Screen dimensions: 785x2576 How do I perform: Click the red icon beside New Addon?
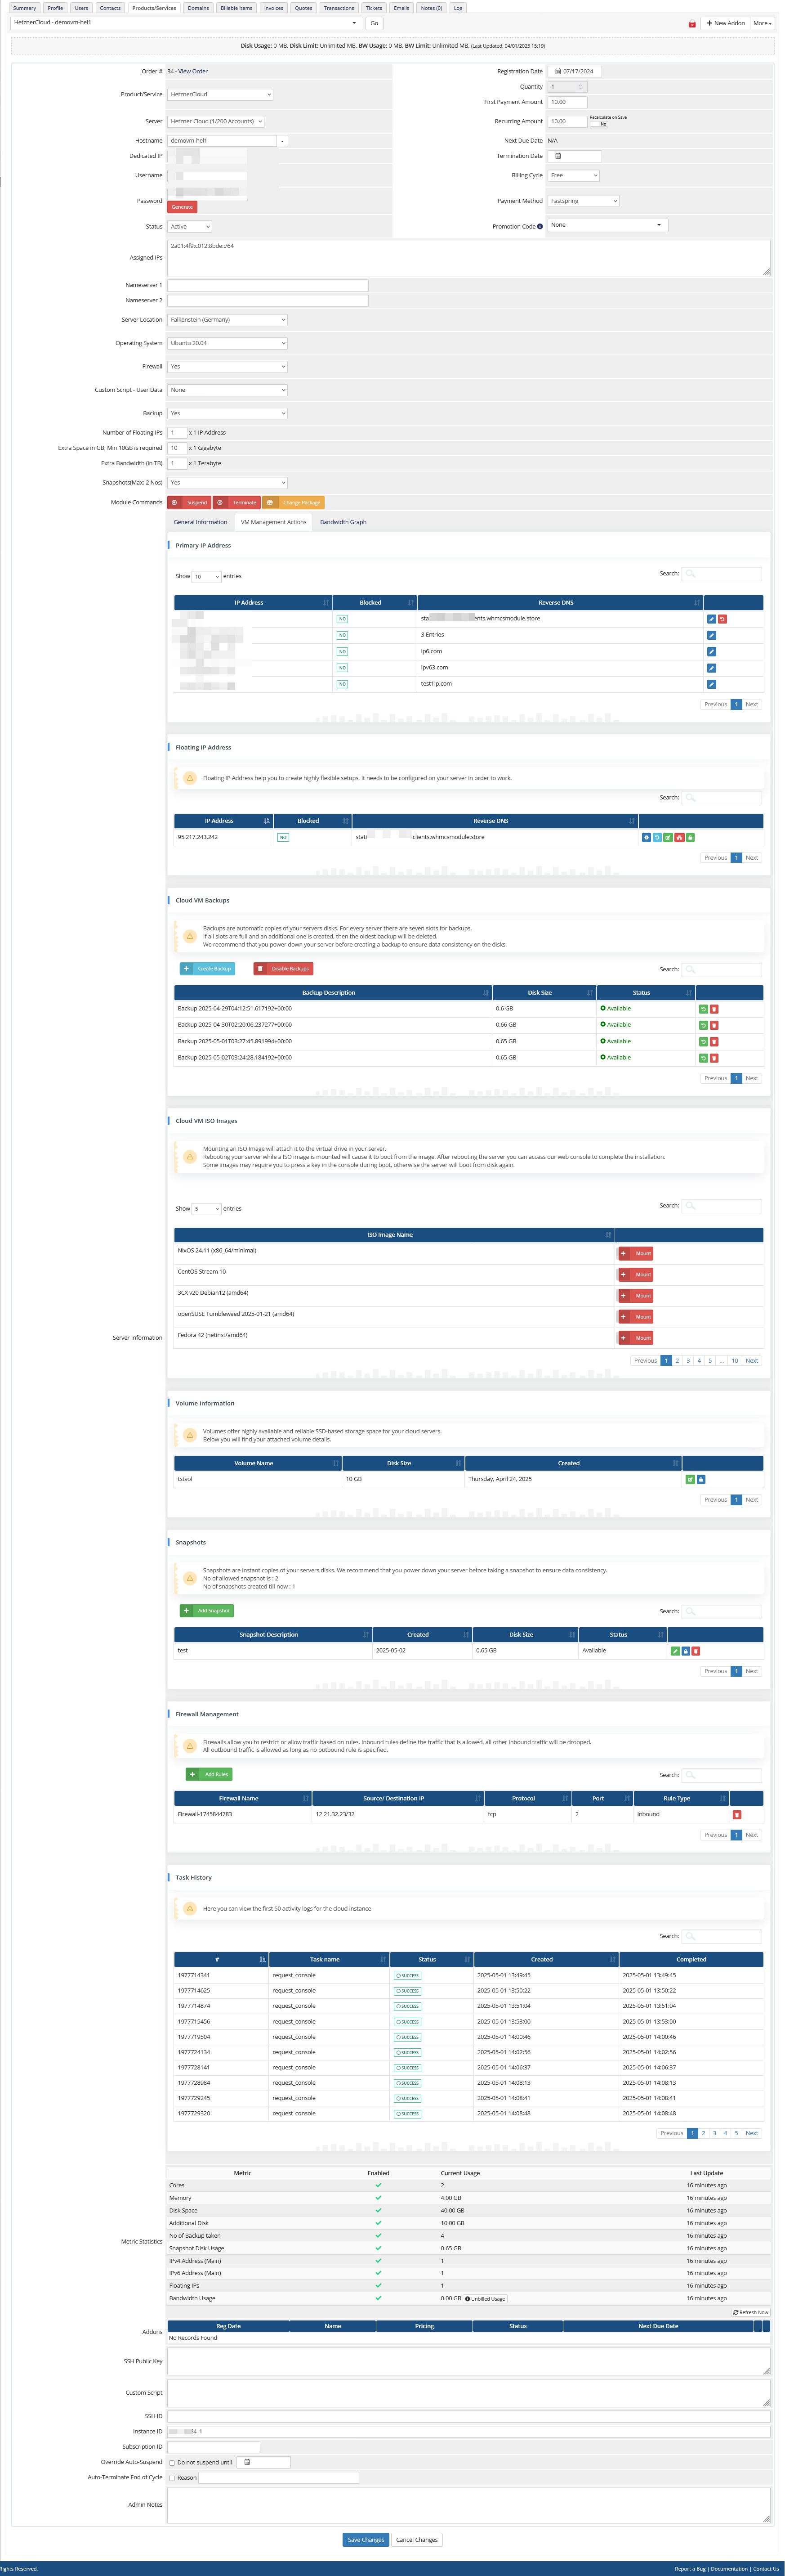coord(692,24)
